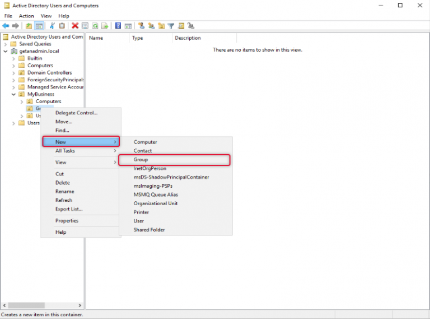Image resolution: width=430 pixels, height=319 pixels.
Task: Expand the Builtin container
Action: [x=13, y=58]
